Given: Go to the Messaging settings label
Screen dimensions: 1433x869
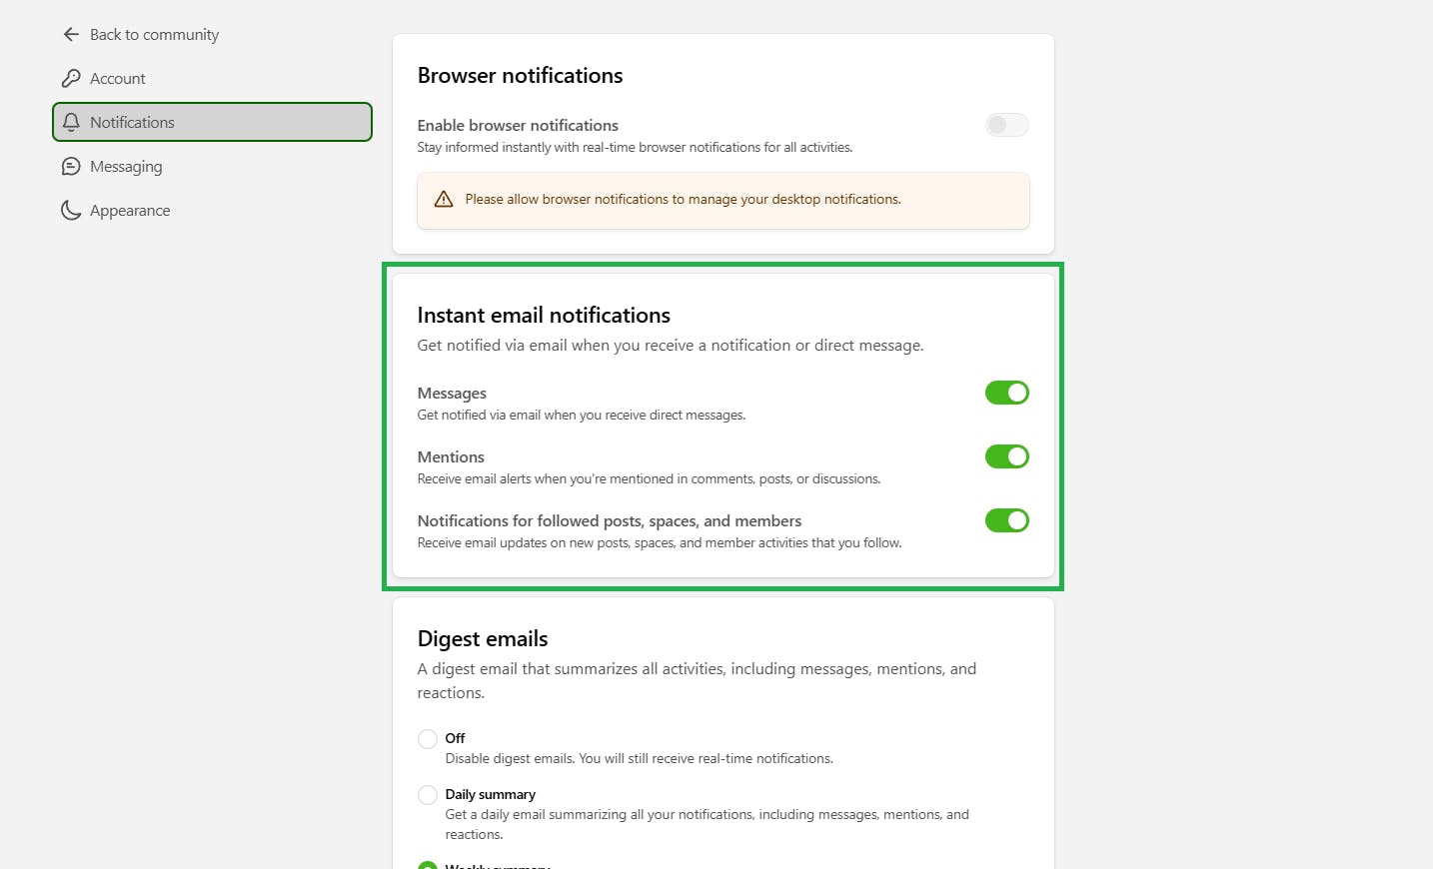Looking at the screenshot, I should click(126, 167).
